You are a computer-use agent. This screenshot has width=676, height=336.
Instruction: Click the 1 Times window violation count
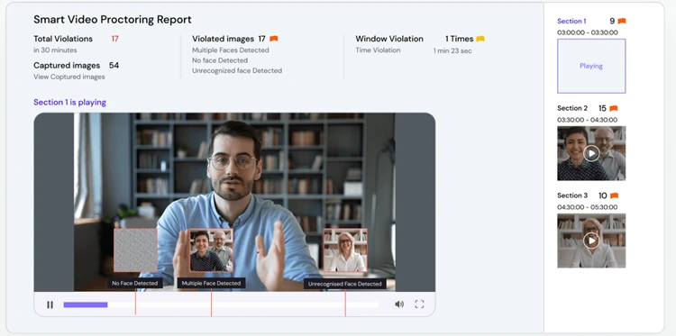click(460, 39)
